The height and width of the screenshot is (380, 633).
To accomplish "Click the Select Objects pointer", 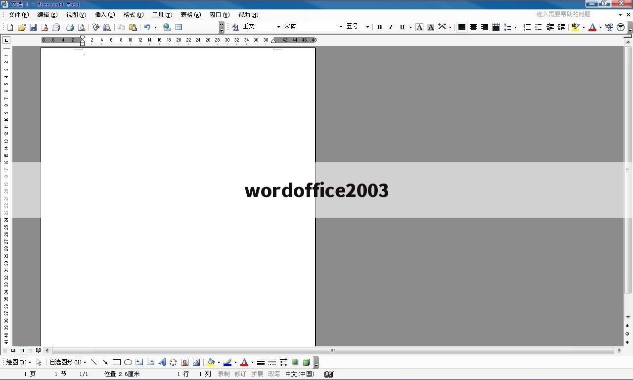I will tap(39, 362).
